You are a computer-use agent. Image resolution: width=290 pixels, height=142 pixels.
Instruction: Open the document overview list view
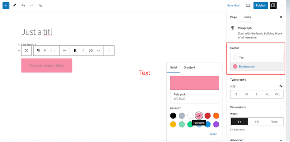[x=40, y=5]
